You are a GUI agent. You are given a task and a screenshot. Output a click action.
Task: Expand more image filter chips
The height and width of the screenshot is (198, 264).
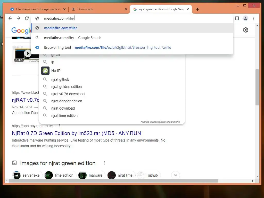175,175
